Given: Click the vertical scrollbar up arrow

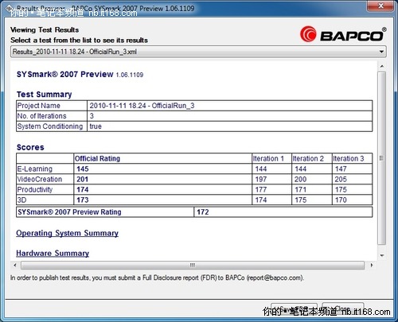Looking at the screenshot, I should [x=382, y=66].
